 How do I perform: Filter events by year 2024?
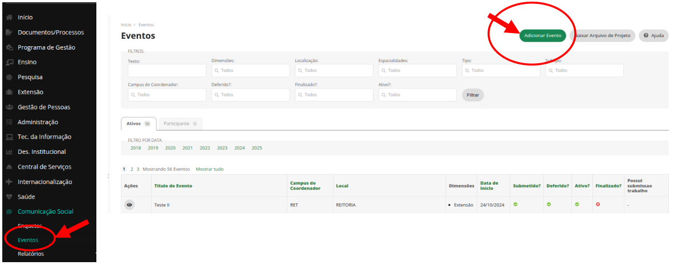tap(240, 148)
